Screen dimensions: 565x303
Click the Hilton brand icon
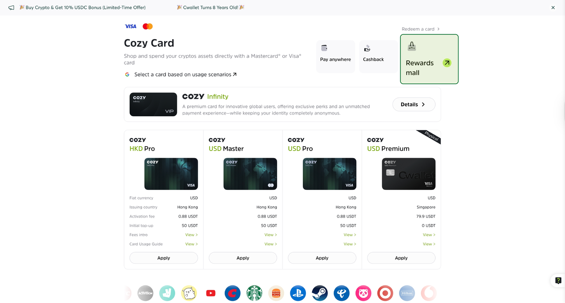pos(407,293)
